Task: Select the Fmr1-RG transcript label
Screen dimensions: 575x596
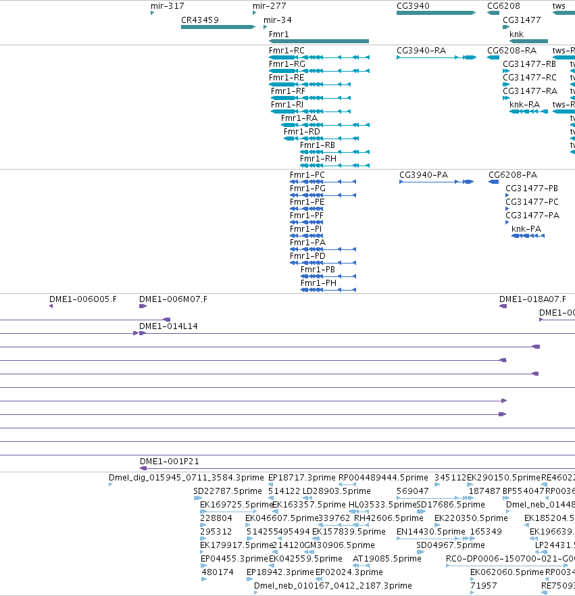Action: click(287, 64)
